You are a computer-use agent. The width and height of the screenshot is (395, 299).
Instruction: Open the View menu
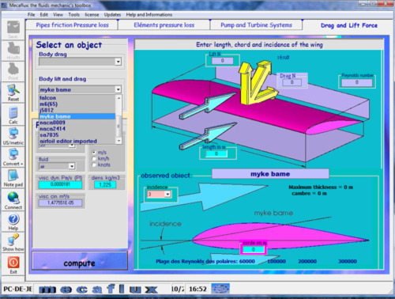pos(58,14)
